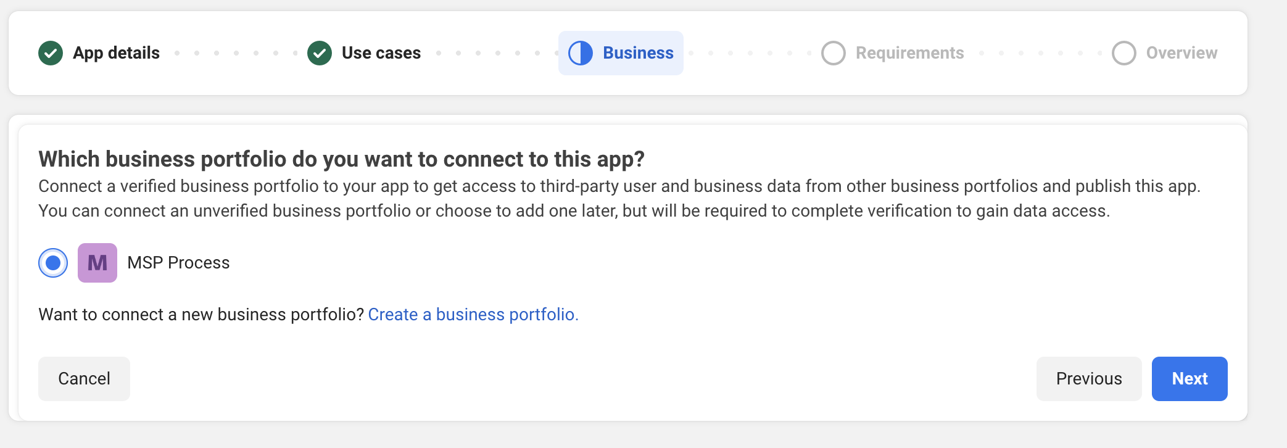Click the empty Requirements step circle

point(834,53)
